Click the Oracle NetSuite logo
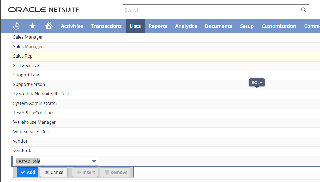This screenshot has height=182, width=320. pos(44,9)
